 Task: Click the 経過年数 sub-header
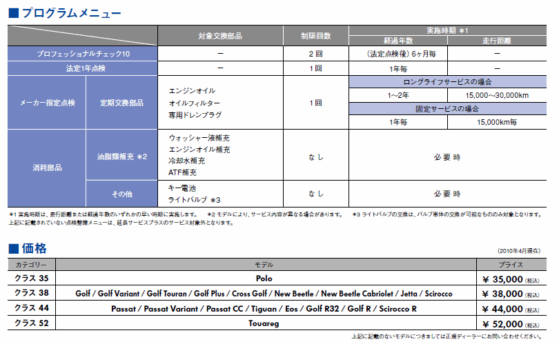398,41
